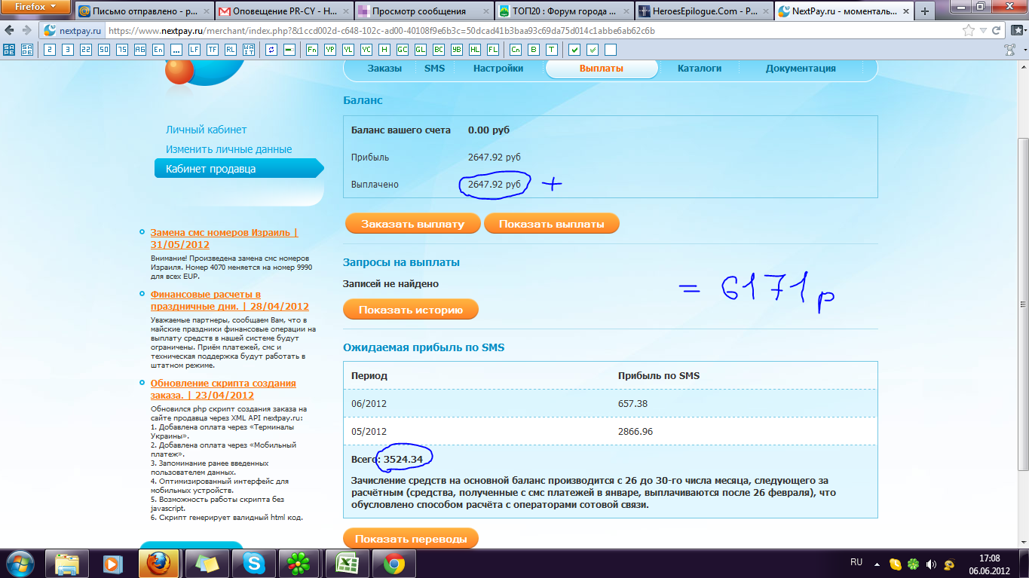
Task: Click the 'BC' toolbar icon
Action: click(439, 50)
